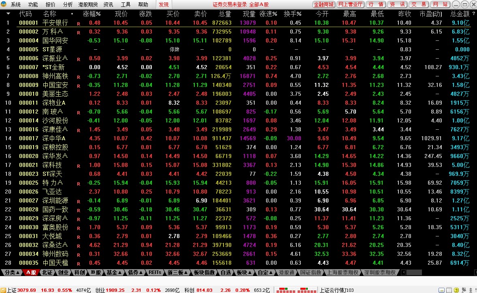Click the 创业 index value 1909.25
The width and height of the screenshot is (477, 293).
coord(115,290)
